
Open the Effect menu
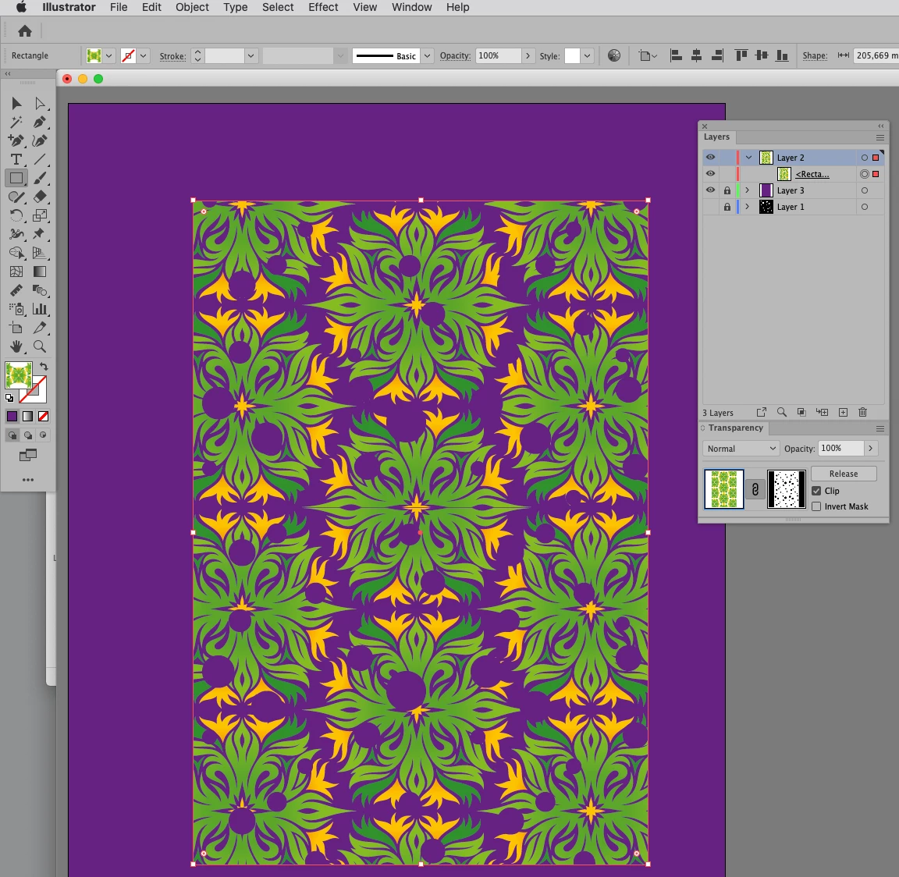[x=323, y=8]
